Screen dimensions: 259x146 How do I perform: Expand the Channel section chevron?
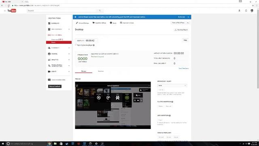point(69,54)
